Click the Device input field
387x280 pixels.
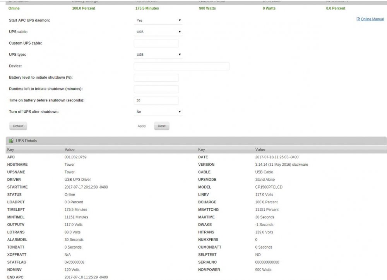tap(182, 66)
